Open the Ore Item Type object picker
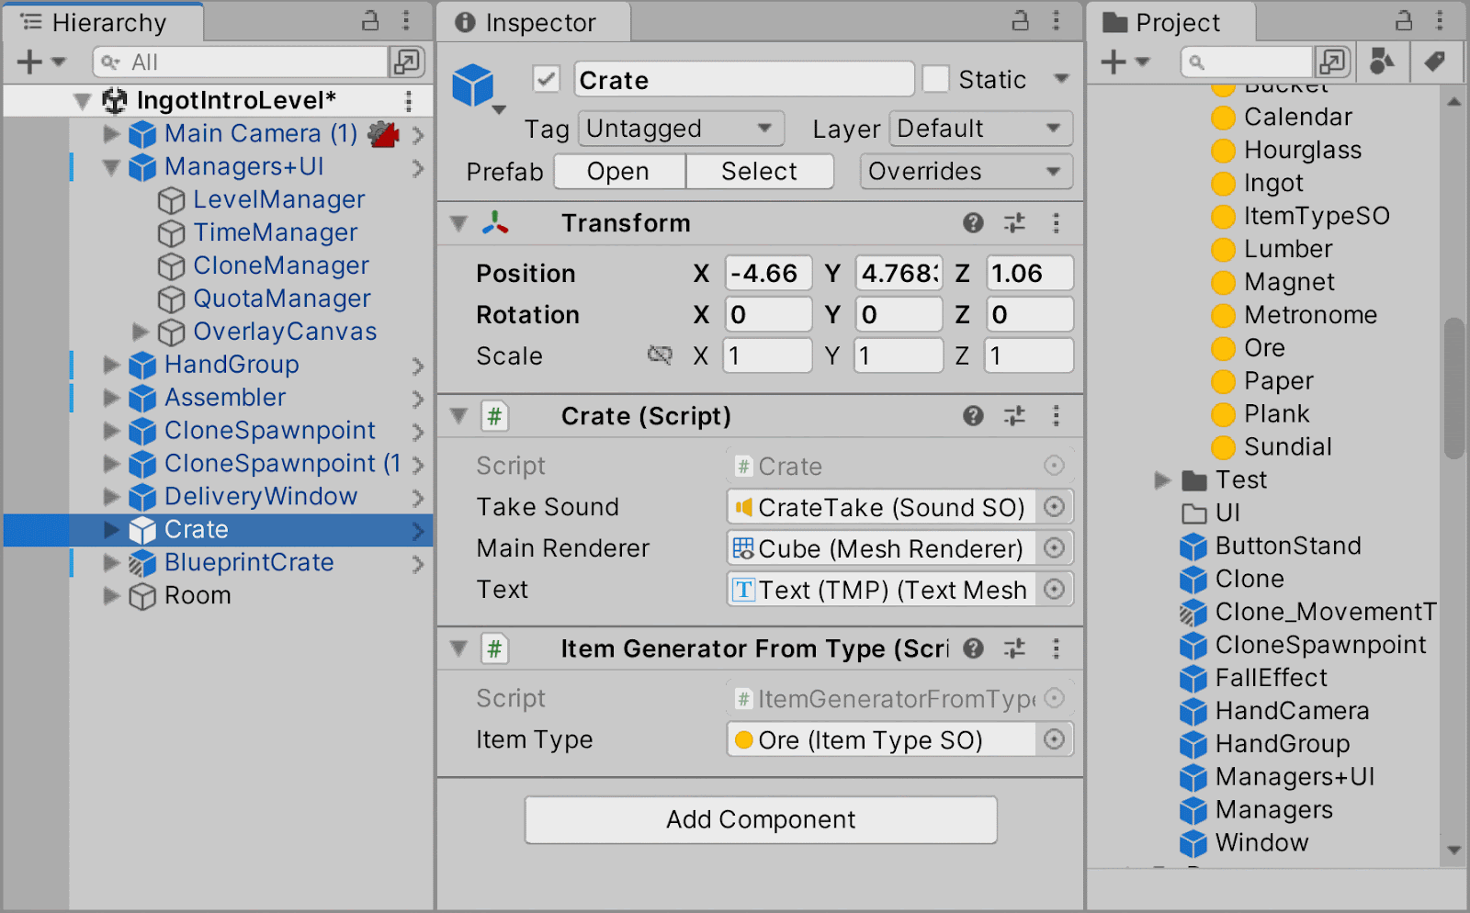The image size is (1470, 913). tap(1055, 739)
